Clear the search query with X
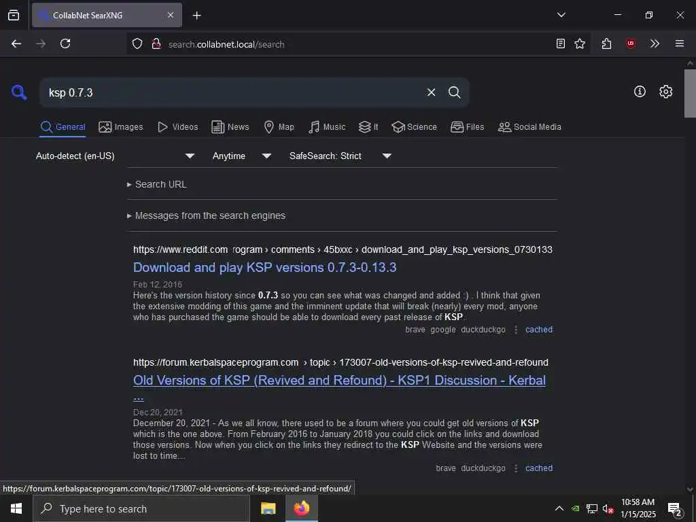This screenshot has height=522, width=696. pos(431,92)
